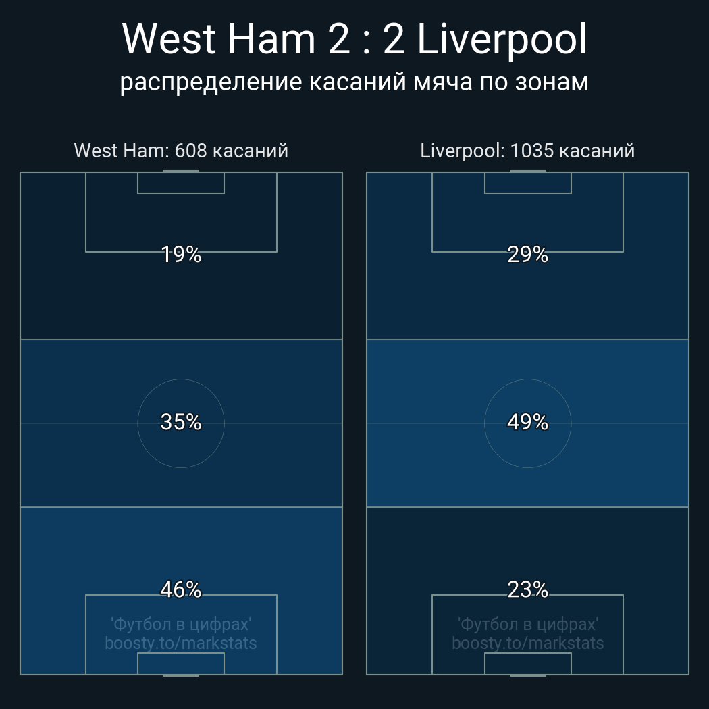Click 'Футбол в цифрах' watermark on right pitch
The width and height of the screenshot is (709, 709).
[x=527, y=624]
